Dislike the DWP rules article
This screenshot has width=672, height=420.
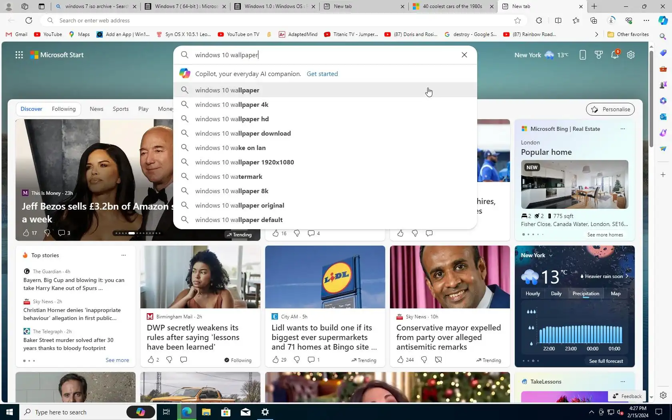(x=169, y=360)
